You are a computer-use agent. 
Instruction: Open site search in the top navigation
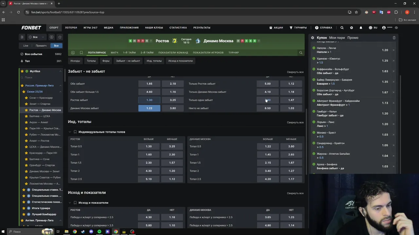342,28
